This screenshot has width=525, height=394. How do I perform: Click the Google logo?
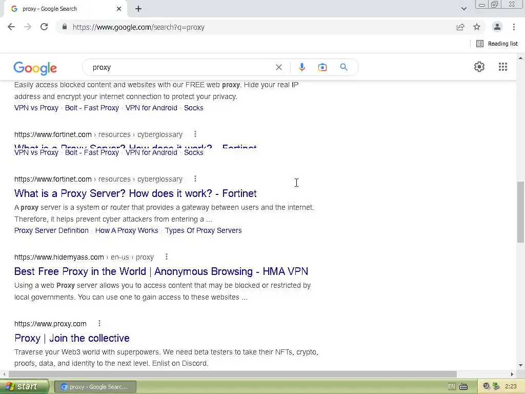pos(35,68)
